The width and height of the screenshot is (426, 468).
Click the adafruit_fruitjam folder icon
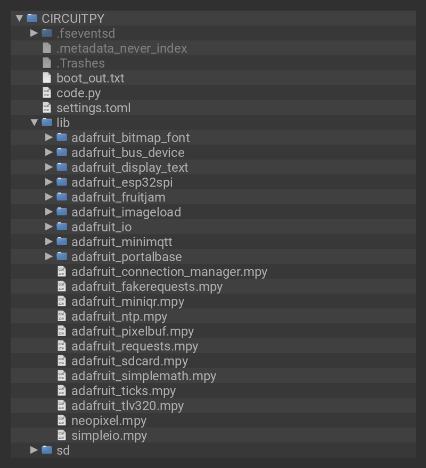pos(62,197)
